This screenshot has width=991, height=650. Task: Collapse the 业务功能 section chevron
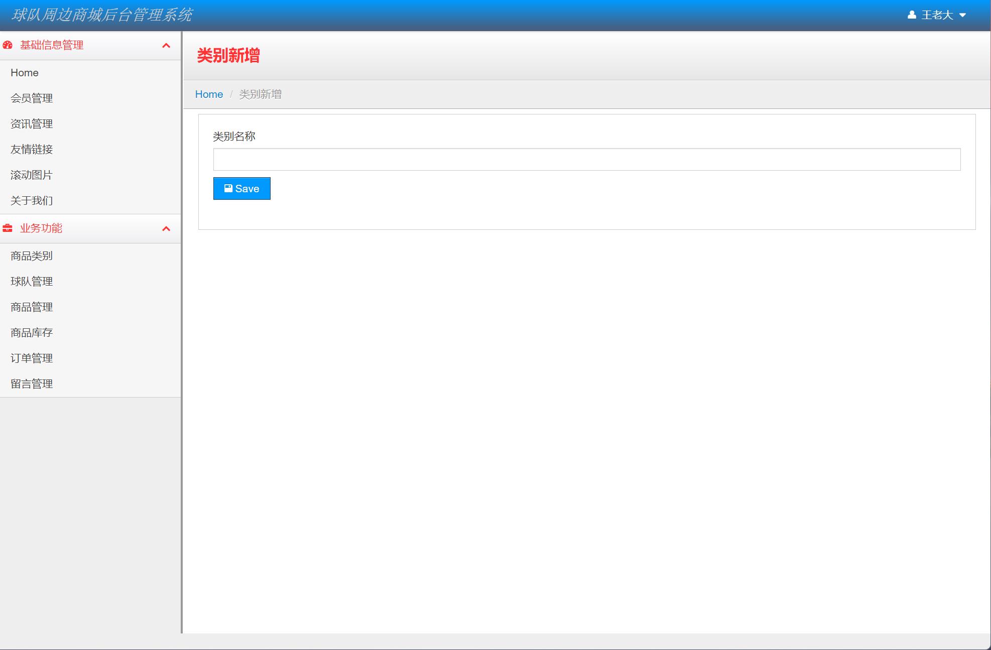point(166,229)
